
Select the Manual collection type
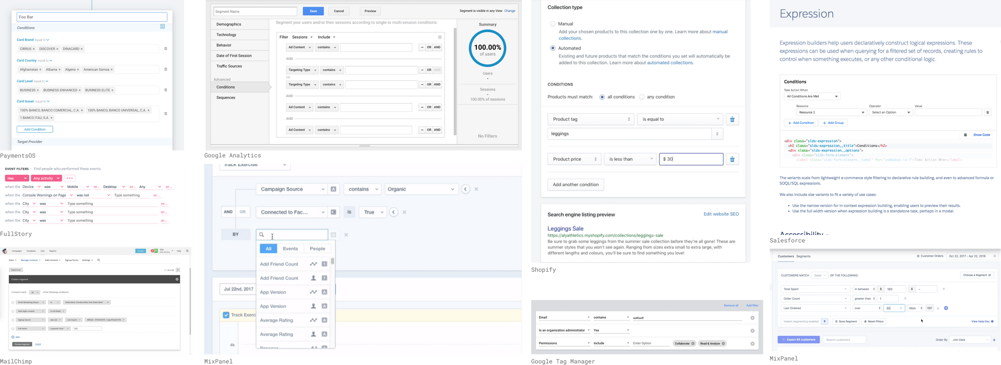[x=553, y=24]
